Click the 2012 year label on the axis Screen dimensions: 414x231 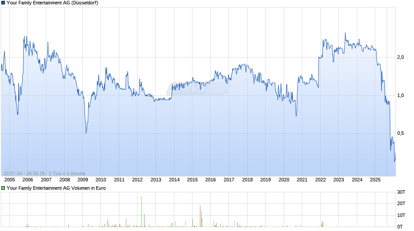point(137,180)
